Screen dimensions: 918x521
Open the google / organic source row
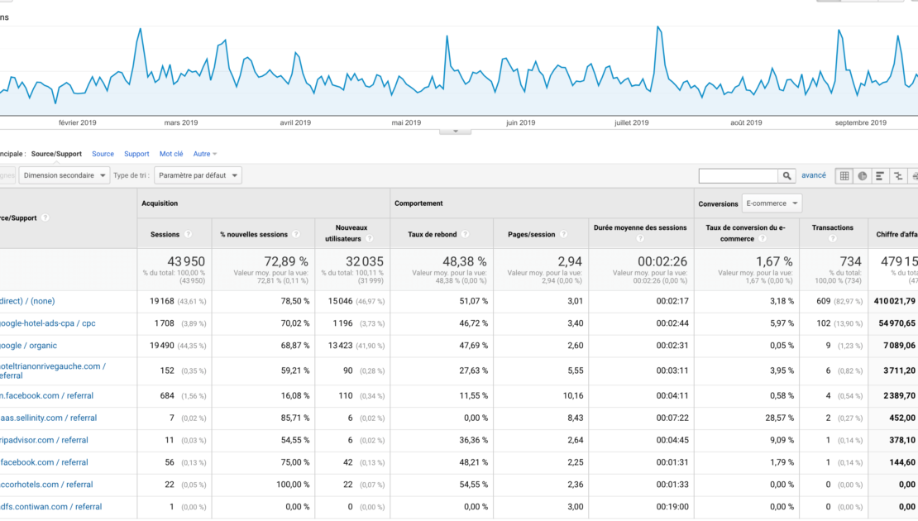click(29, 346)
